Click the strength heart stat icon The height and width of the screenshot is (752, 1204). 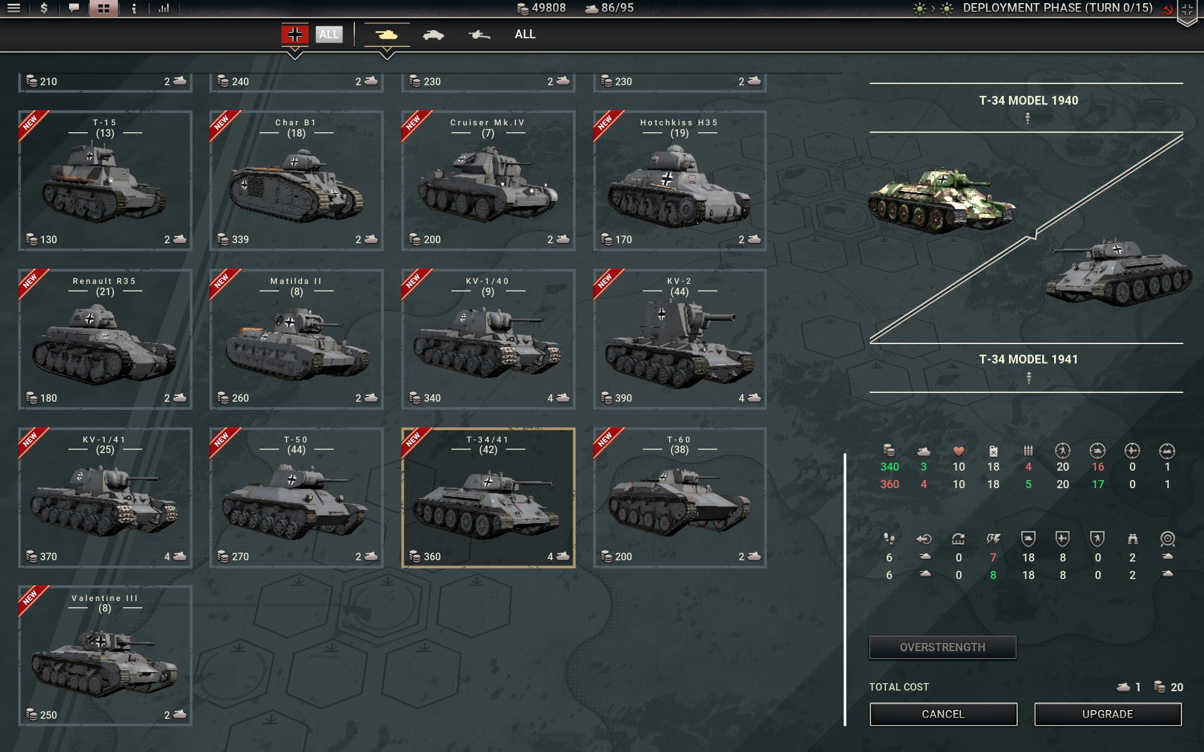pos(959,451)
